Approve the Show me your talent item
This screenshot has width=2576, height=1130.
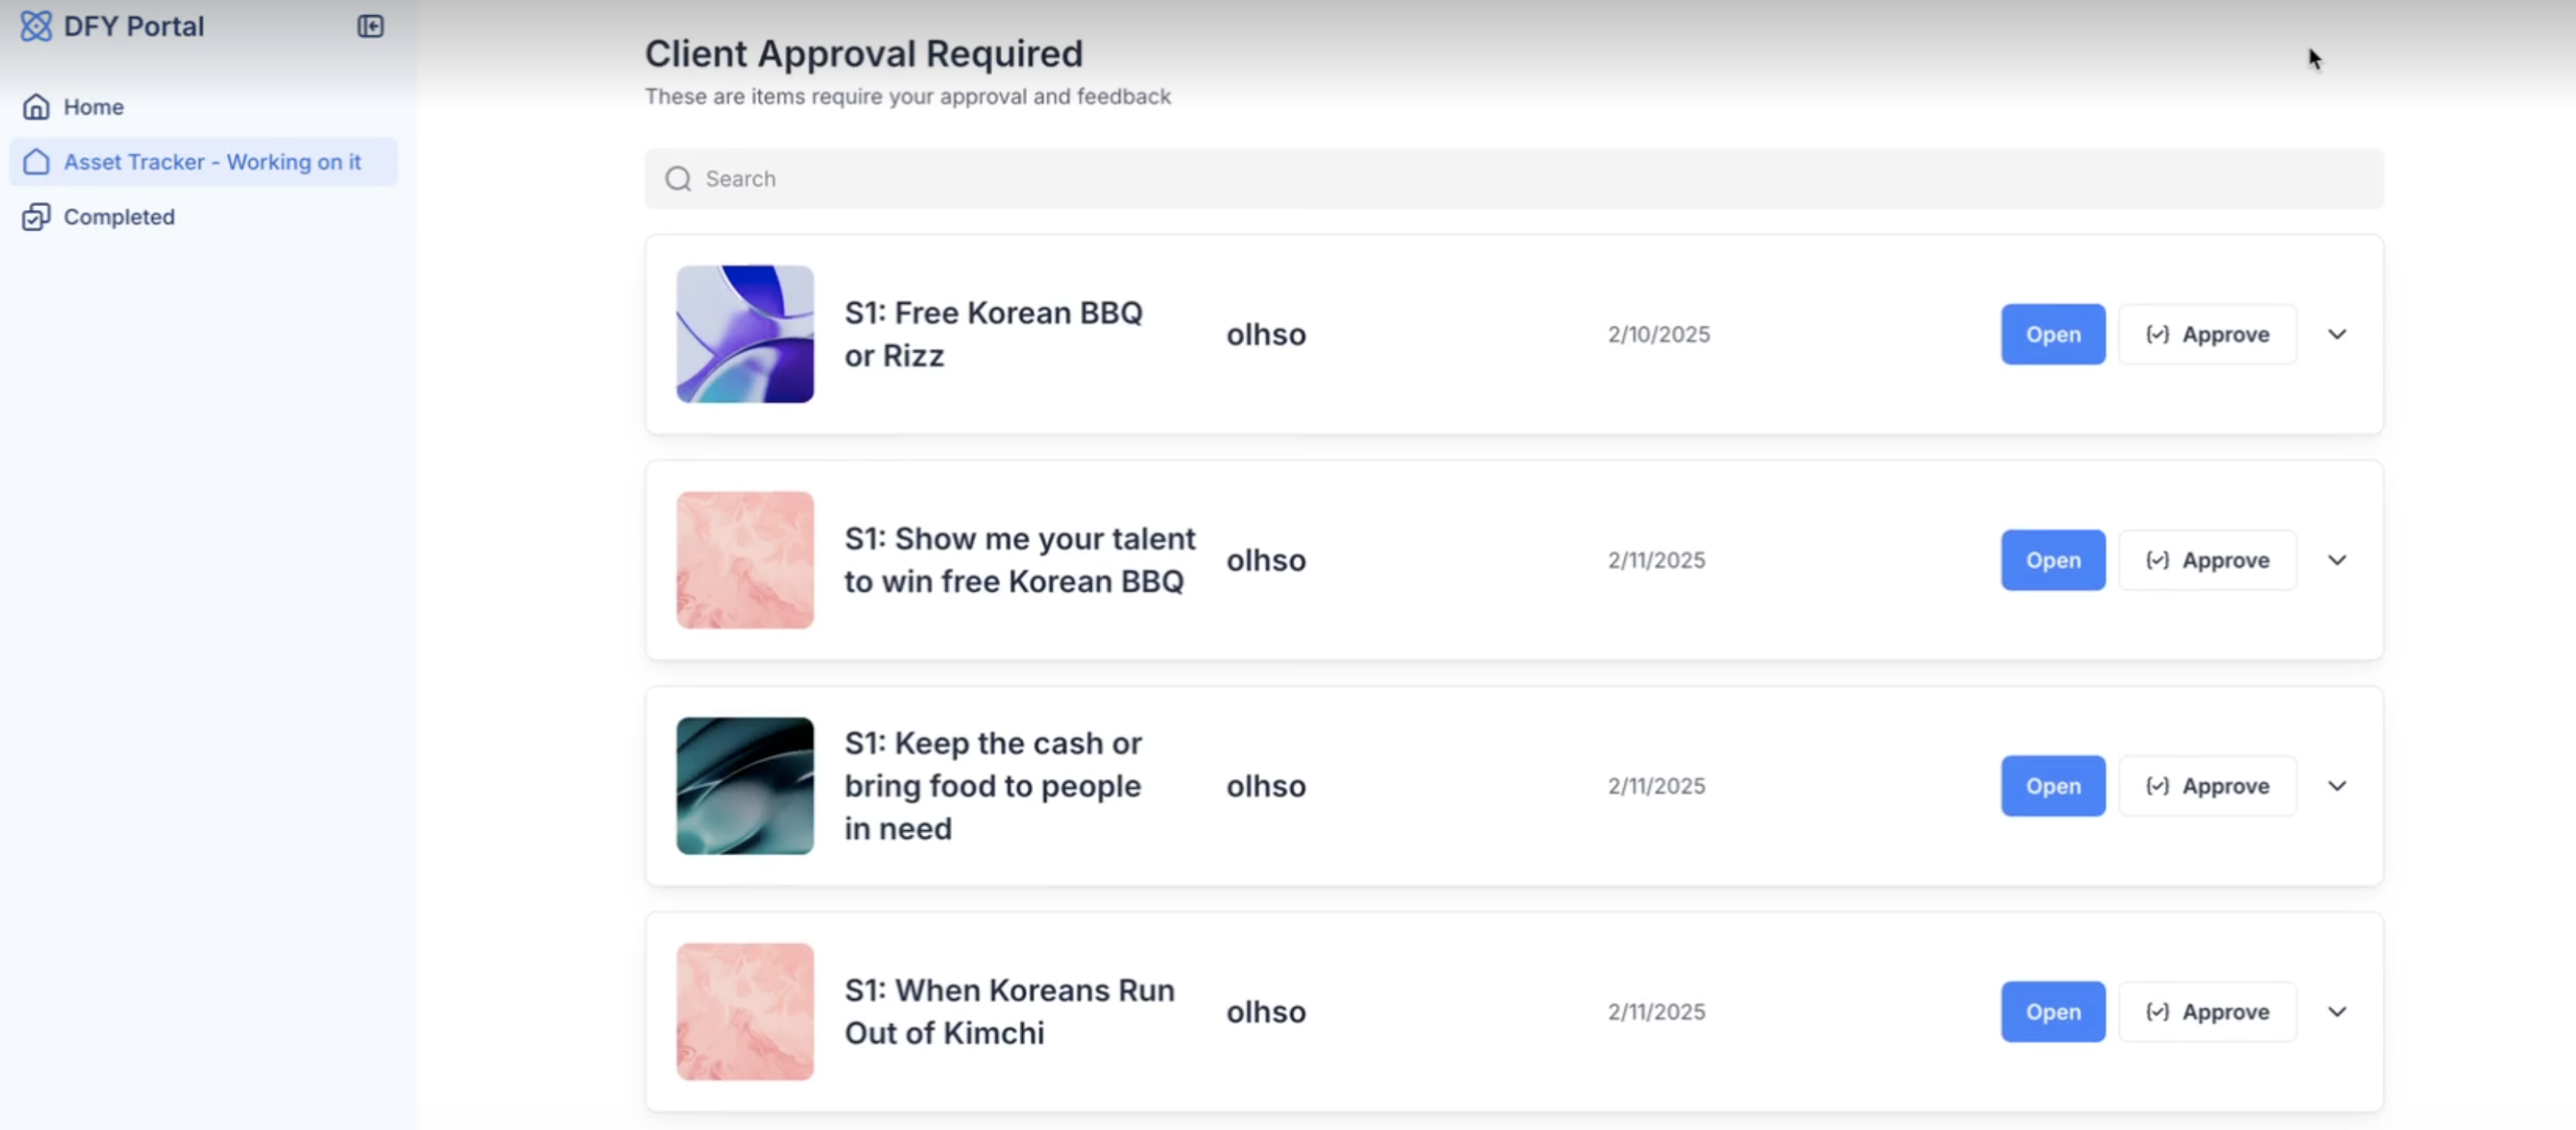tap(2207, 560)
